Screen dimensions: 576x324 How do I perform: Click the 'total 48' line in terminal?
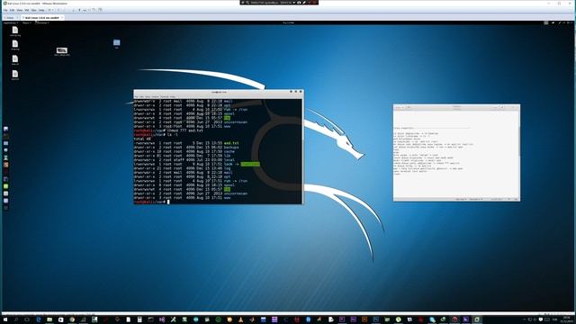(142, 139)
